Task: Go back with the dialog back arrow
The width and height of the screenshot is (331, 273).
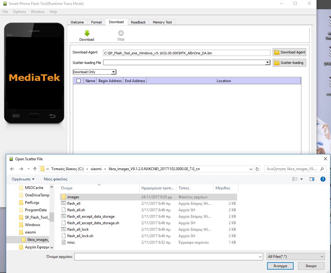Action: [x=12, y=169]
